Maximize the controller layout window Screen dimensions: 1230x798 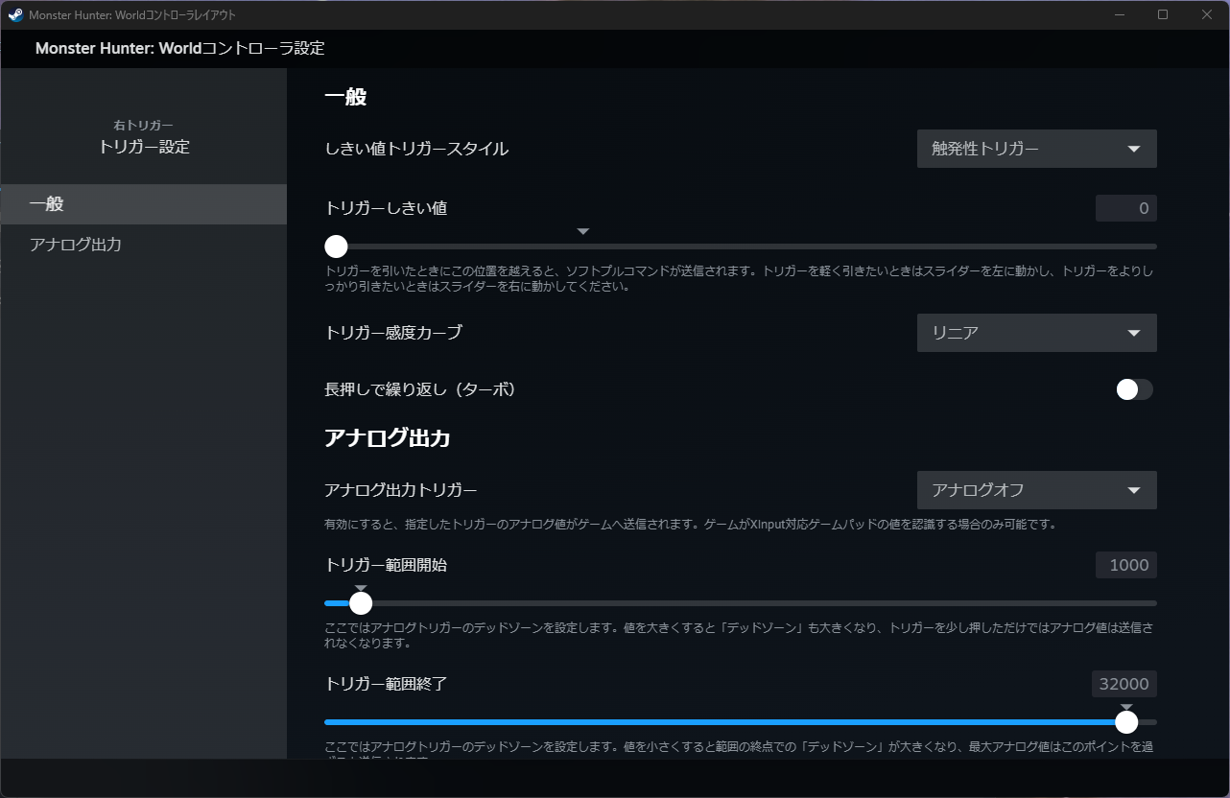1163,14
